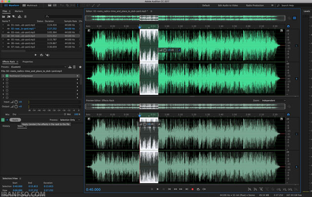Mark rack preset as favorite star
Screen dimensions: 312x197
point(80,67)
